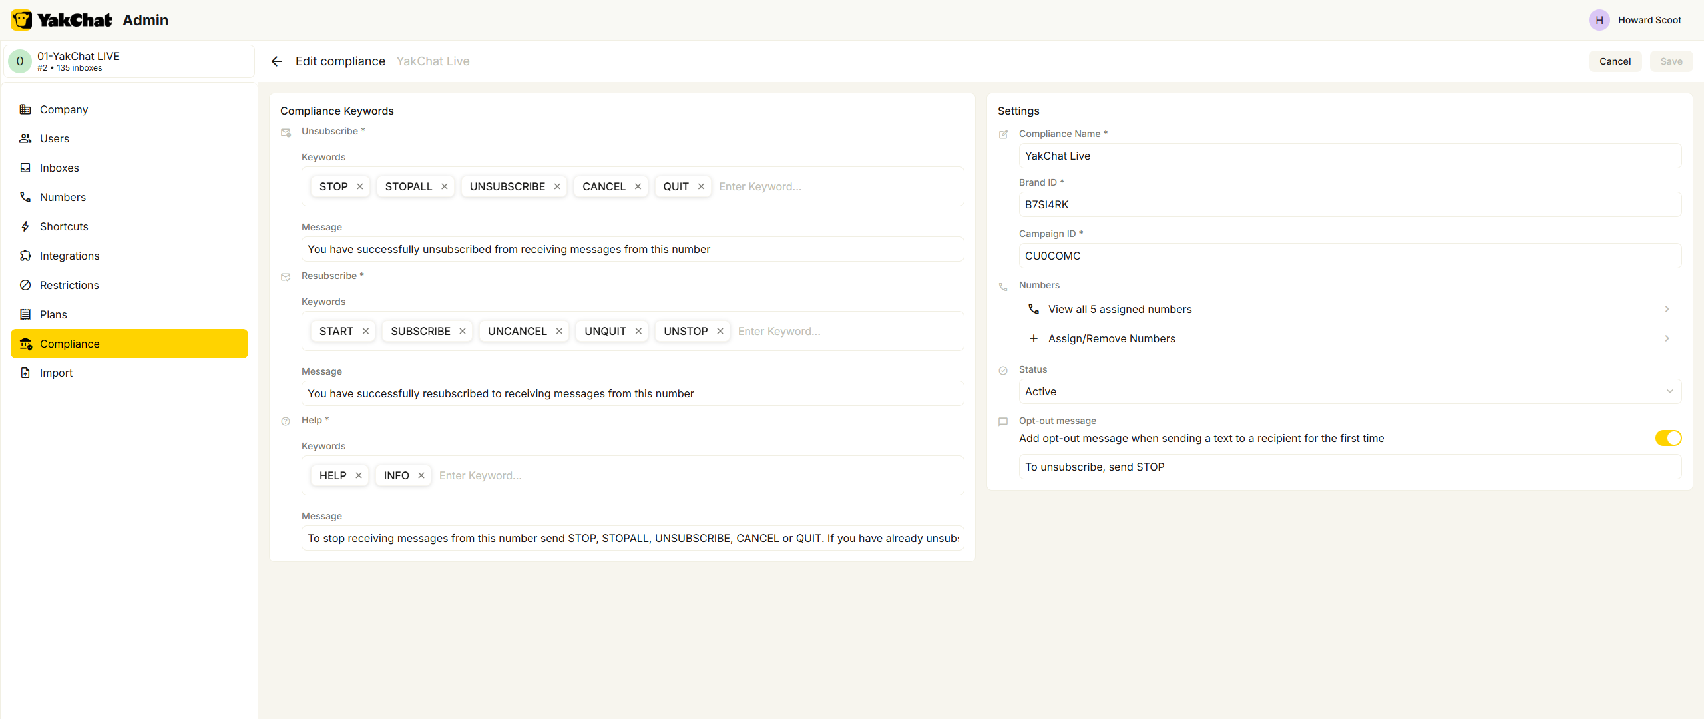Open Howard Scoot user profile avatar
This screenshot has height=719, width=1704.
pyautogui.click(x=1599, y=20)
